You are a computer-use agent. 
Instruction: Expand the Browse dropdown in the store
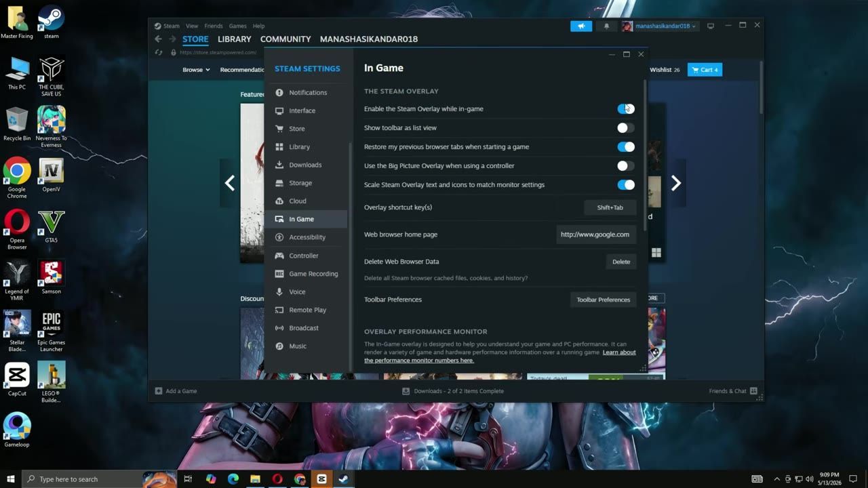[196, 70]
